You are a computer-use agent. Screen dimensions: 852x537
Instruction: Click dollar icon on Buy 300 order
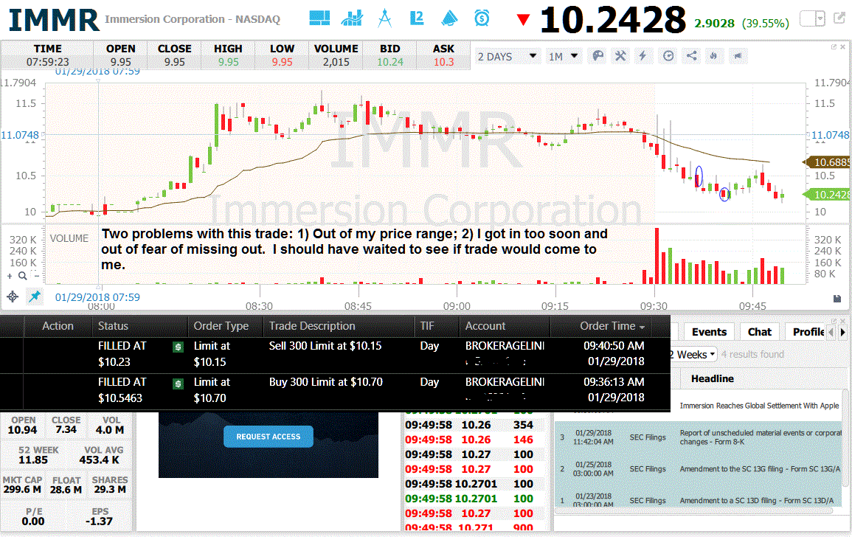(178, 384)
